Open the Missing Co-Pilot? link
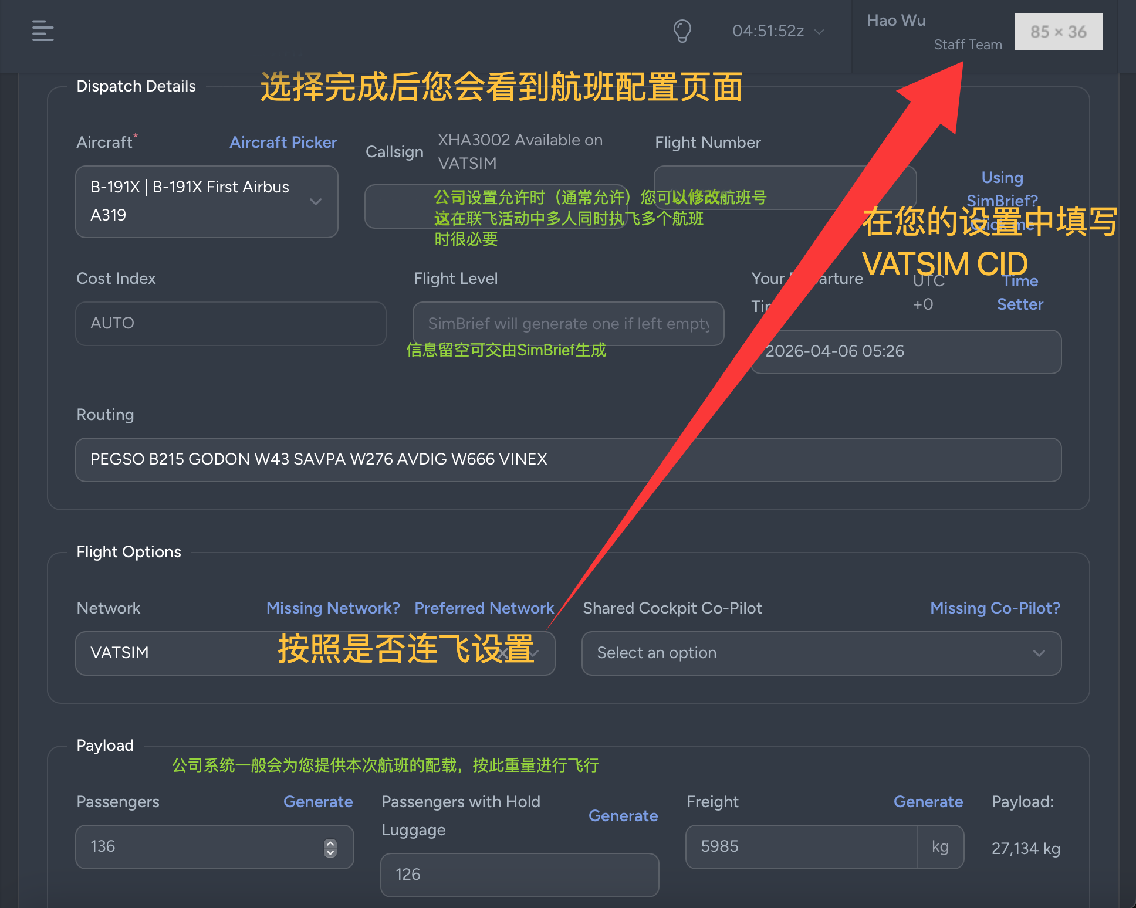The image size is (1136, 908). [995, 608]
